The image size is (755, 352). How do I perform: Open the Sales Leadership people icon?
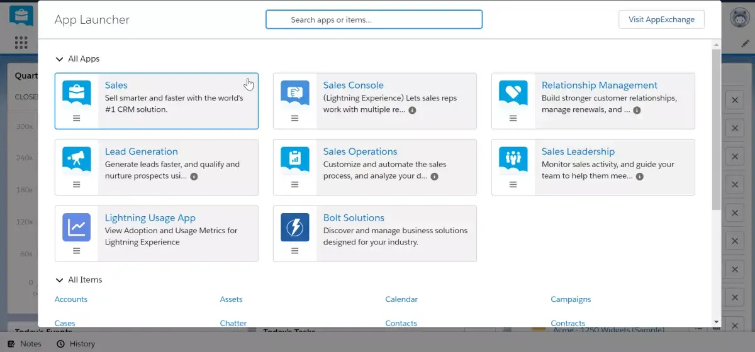(x=513, y=160)
